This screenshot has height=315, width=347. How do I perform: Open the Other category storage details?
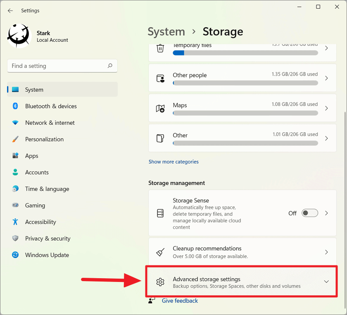243,138
